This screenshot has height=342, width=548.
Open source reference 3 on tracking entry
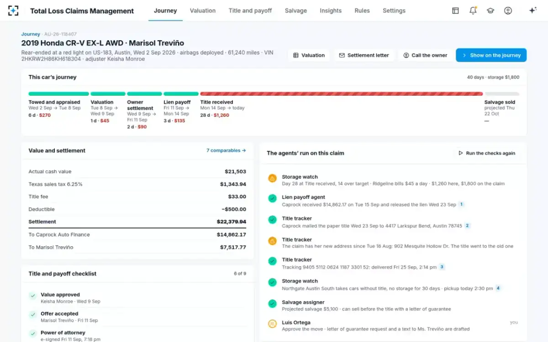442,267
